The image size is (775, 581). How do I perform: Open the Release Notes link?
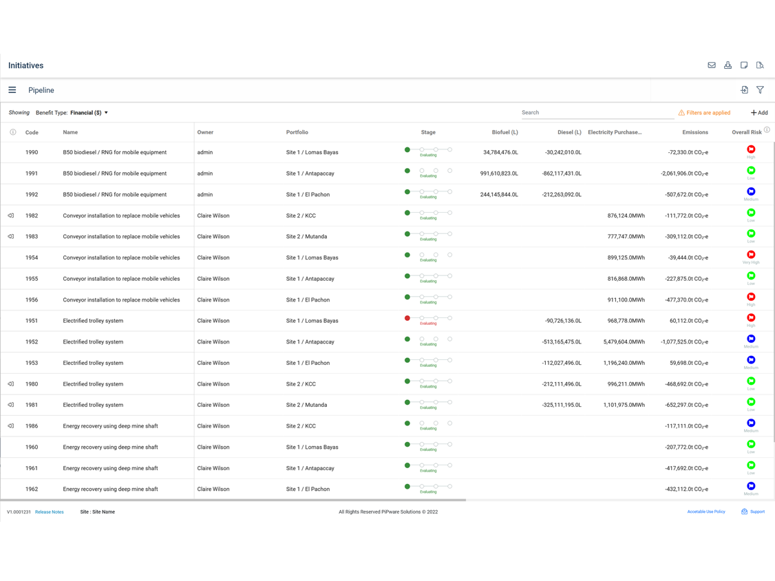50,512
